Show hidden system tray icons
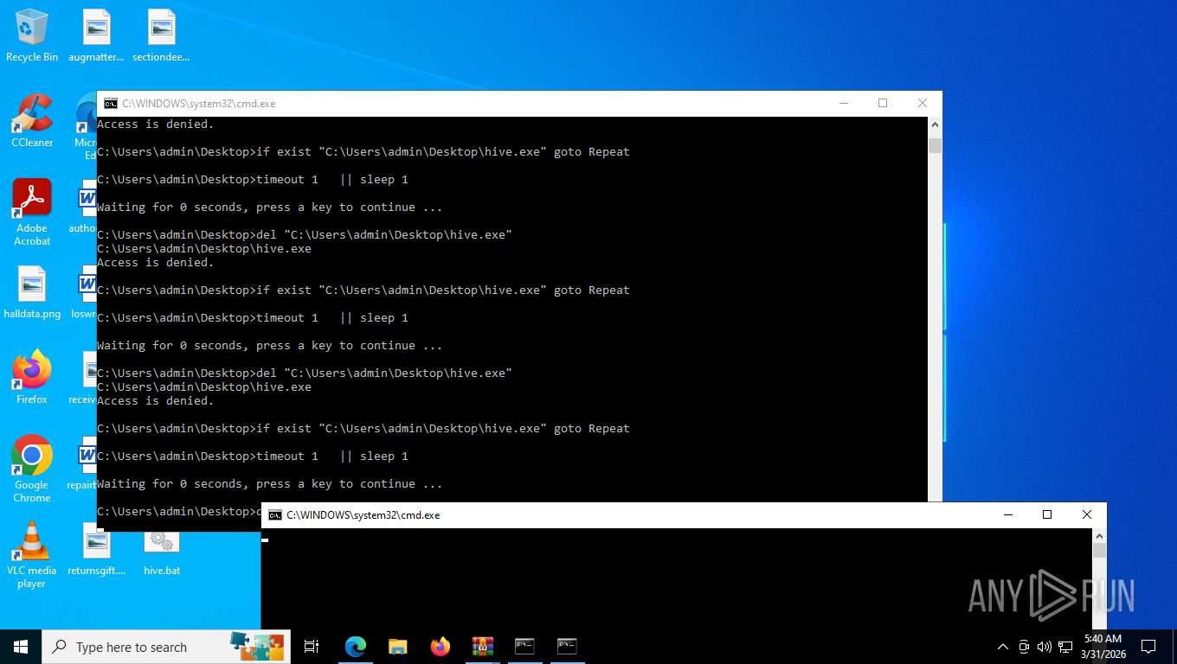 (1003, 647)
